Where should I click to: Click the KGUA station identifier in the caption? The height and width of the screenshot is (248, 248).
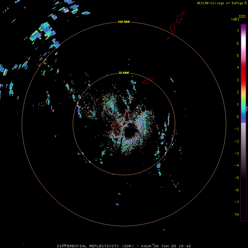click(146, 246)
